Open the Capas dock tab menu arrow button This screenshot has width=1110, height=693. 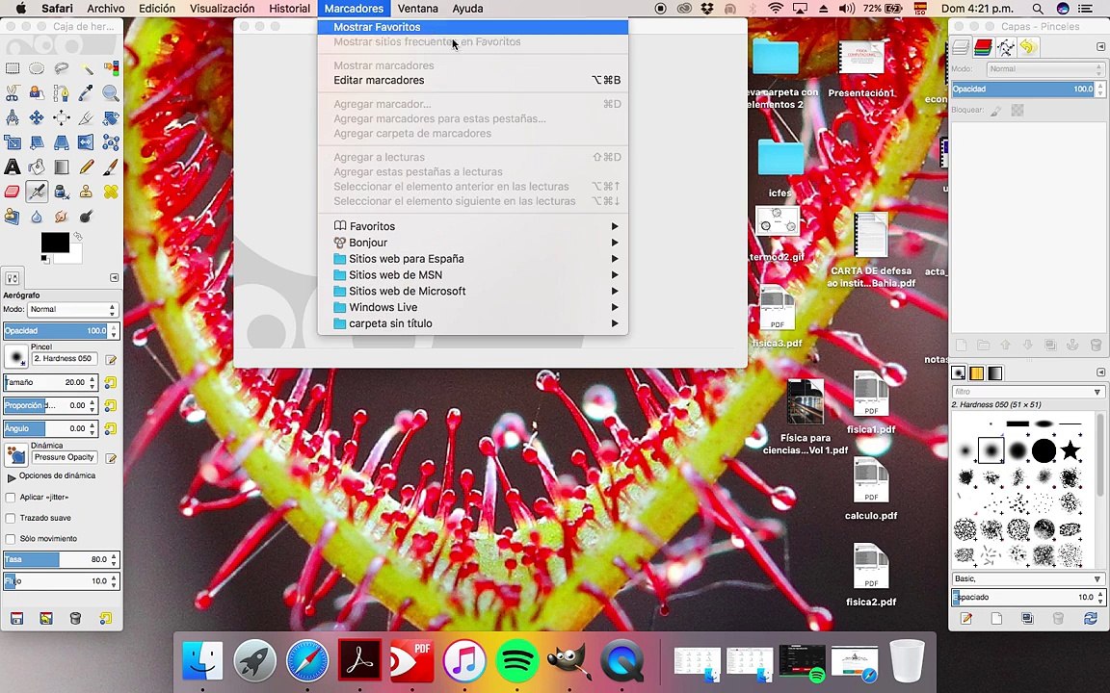(x=1100, y=46)
